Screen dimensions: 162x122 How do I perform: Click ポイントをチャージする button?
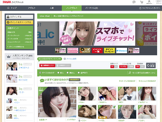[x=19, y=22]
